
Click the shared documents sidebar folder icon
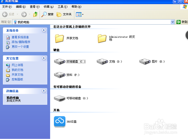coord(8,75)
